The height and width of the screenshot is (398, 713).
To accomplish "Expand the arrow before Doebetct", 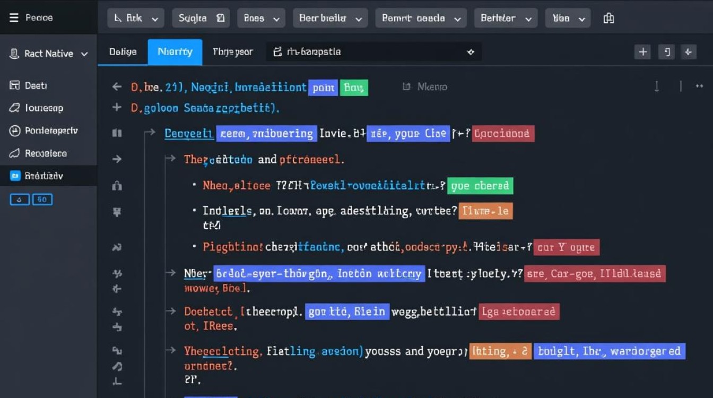I will tap(170, 311).
